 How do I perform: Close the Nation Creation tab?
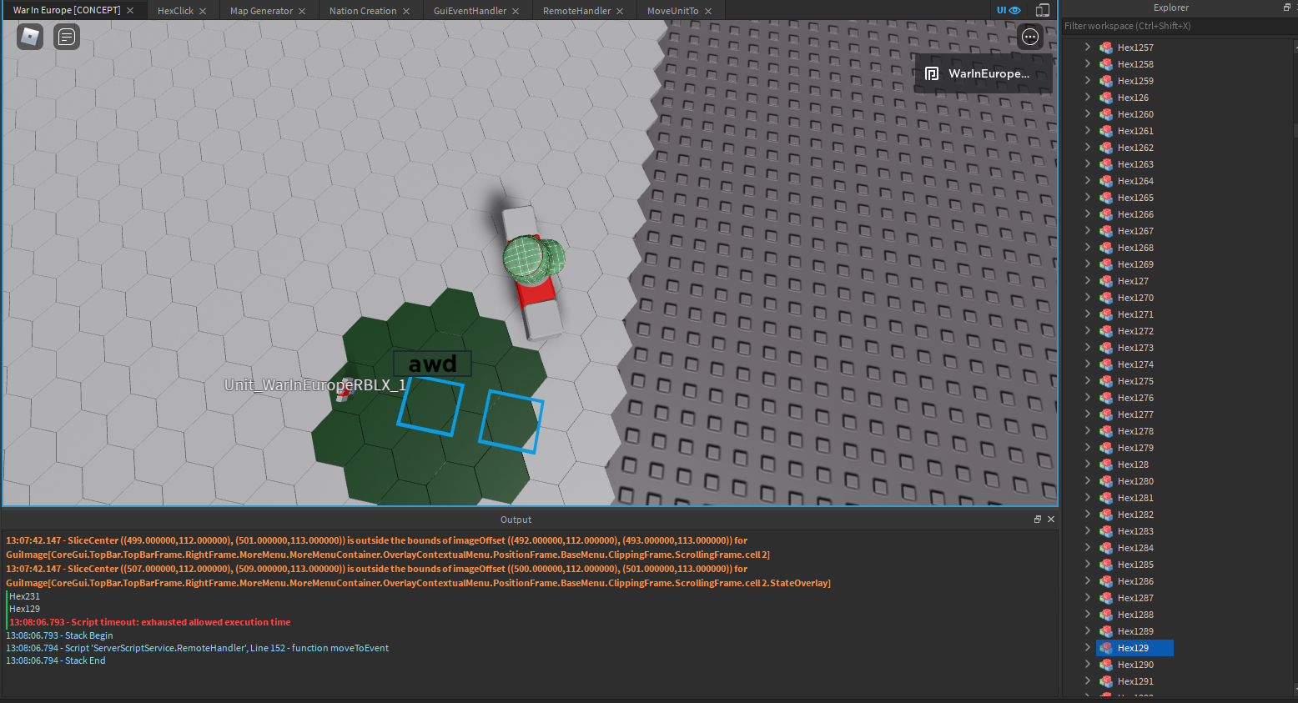pyautogui.click(x=406, y=11)
